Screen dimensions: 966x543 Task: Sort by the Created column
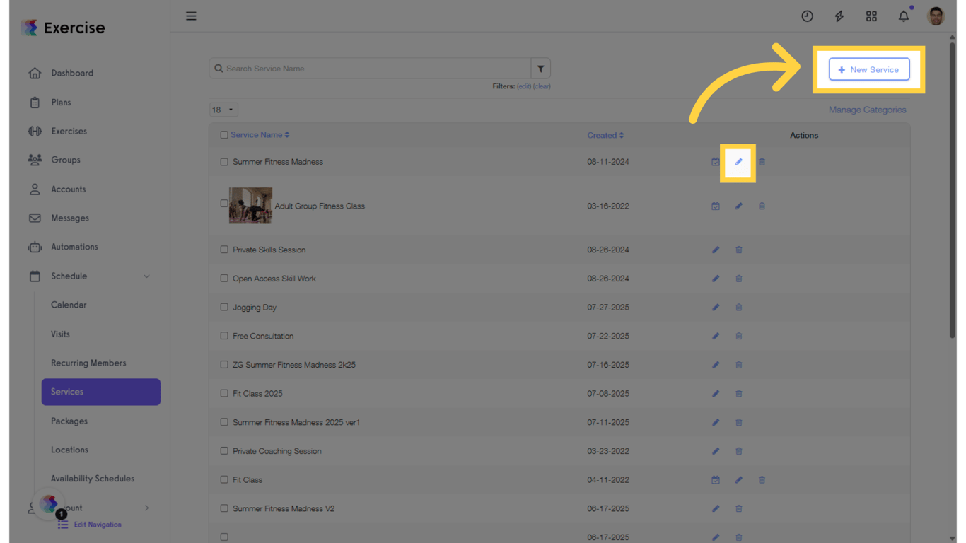coord(605,135)
